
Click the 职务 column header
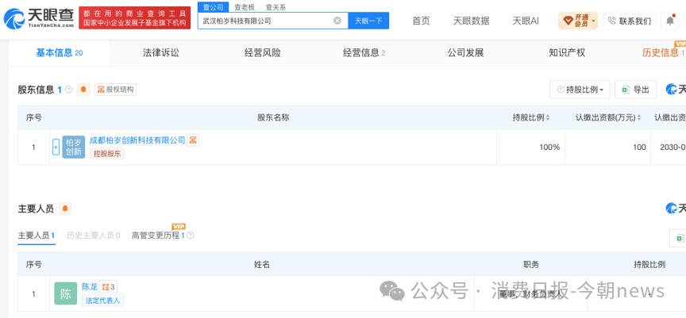click(530, 264)
